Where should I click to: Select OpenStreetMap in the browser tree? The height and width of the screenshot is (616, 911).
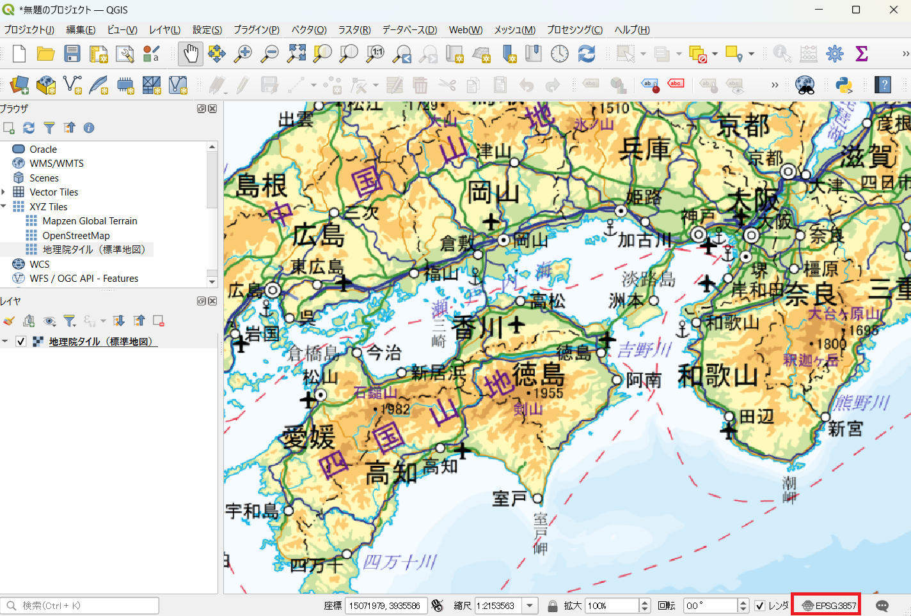[x=76, y=235]
